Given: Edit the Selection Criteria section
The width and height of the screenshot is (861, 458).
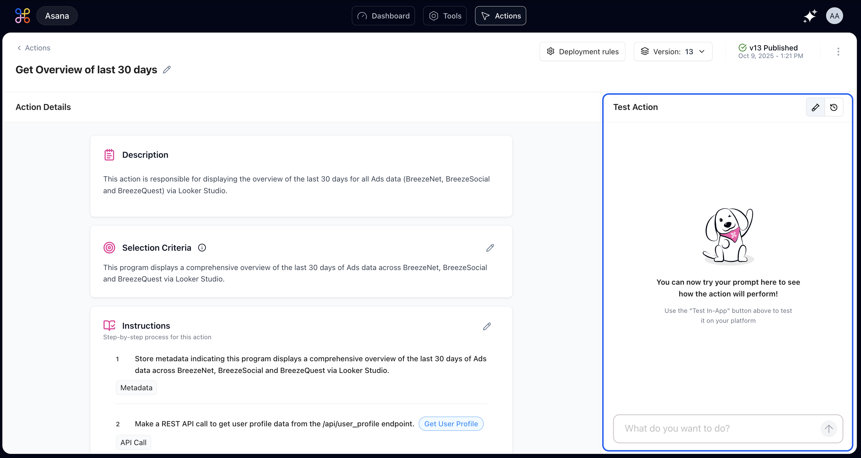Looking at the screenshot, I should pyautogui.click(x=490, y=248).
